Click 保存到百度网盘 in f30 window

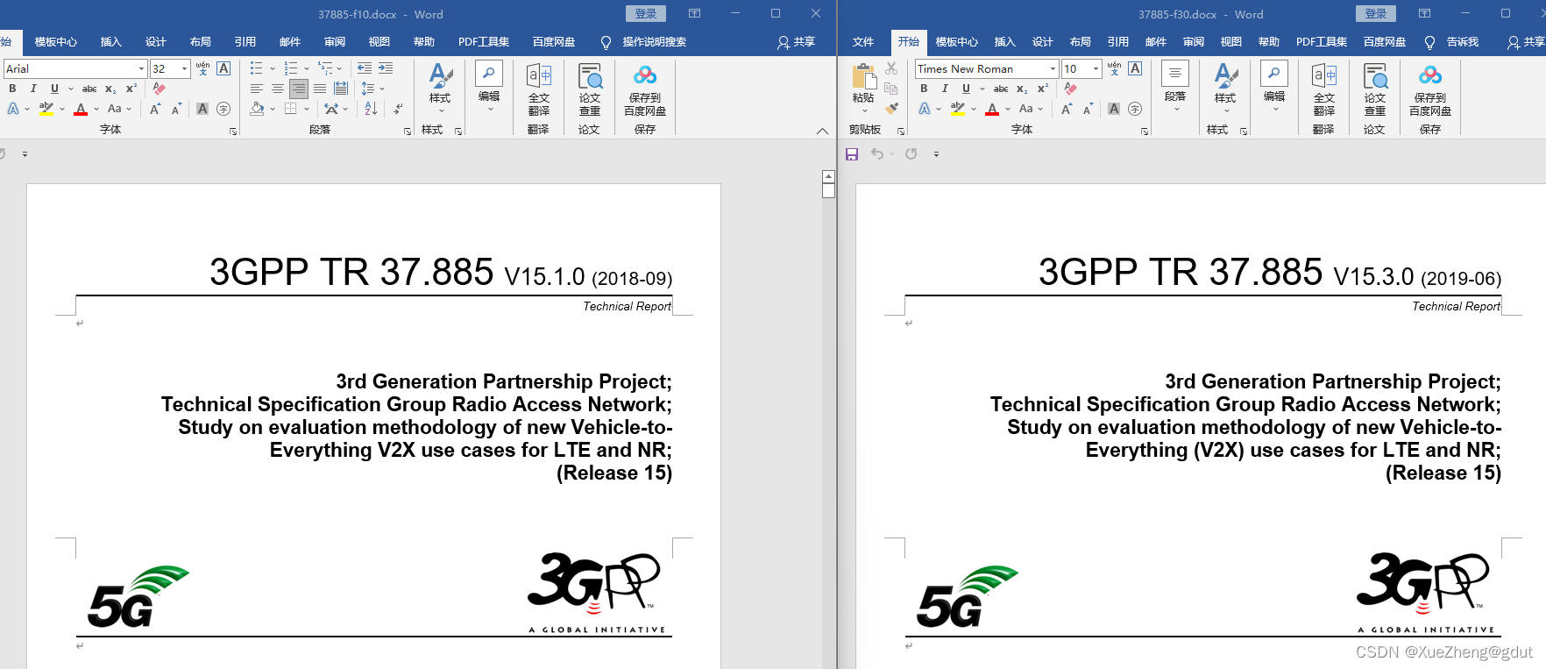pos(1430,89)
